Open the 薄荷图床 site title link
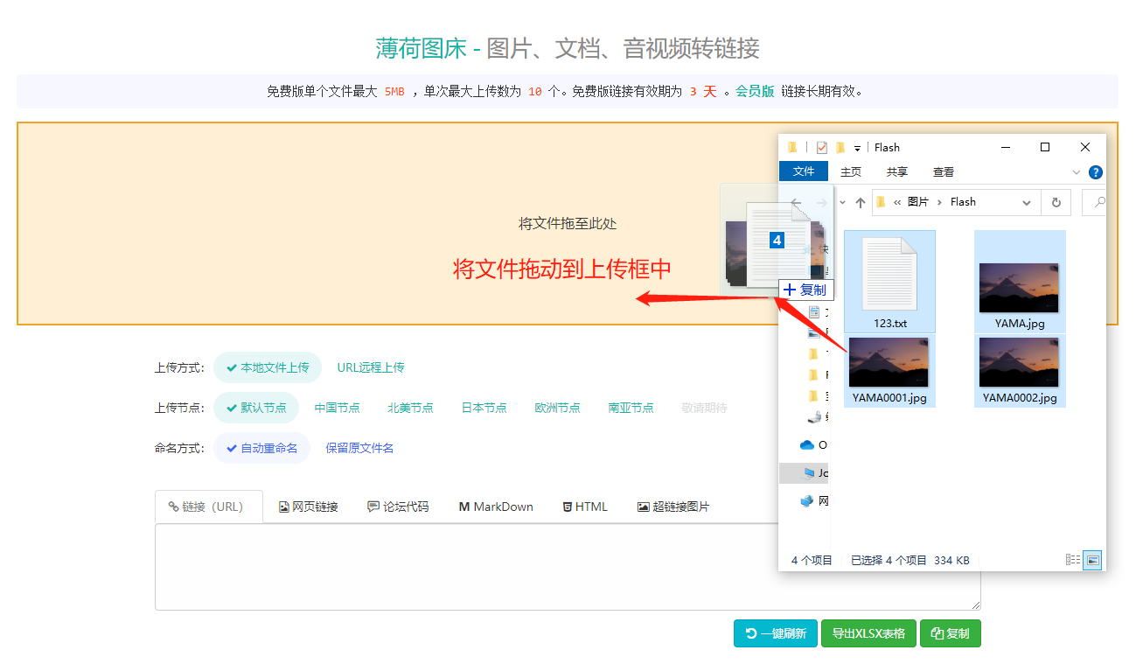 (422, 48)
